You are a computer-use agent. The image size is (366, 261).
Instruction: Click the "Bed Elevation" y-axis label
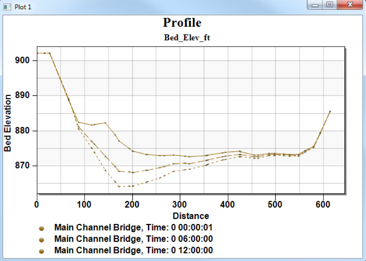7,123
